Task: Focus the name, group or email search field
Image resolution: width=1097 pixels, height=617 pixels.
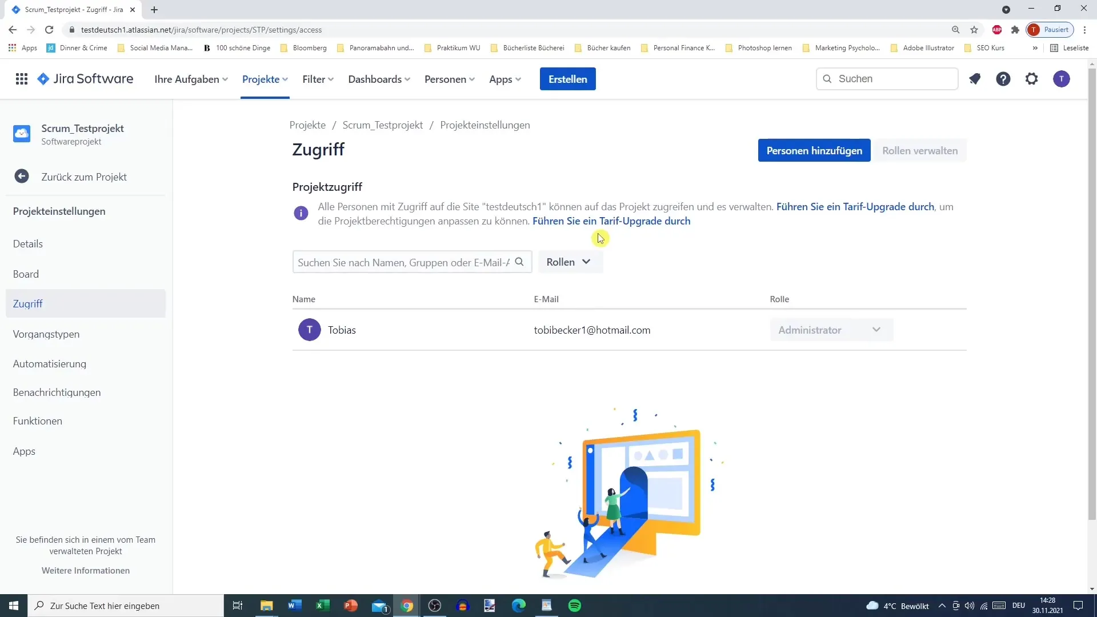Action: 412,262
